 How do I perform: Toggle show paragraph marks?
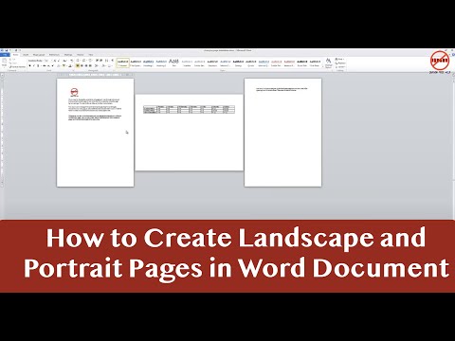[112, 61]
